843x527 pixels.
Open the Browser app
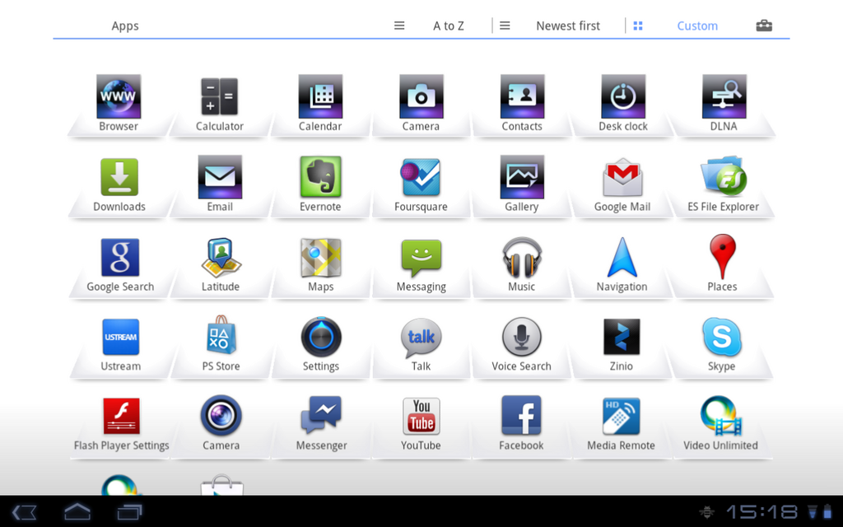[119, 96]
